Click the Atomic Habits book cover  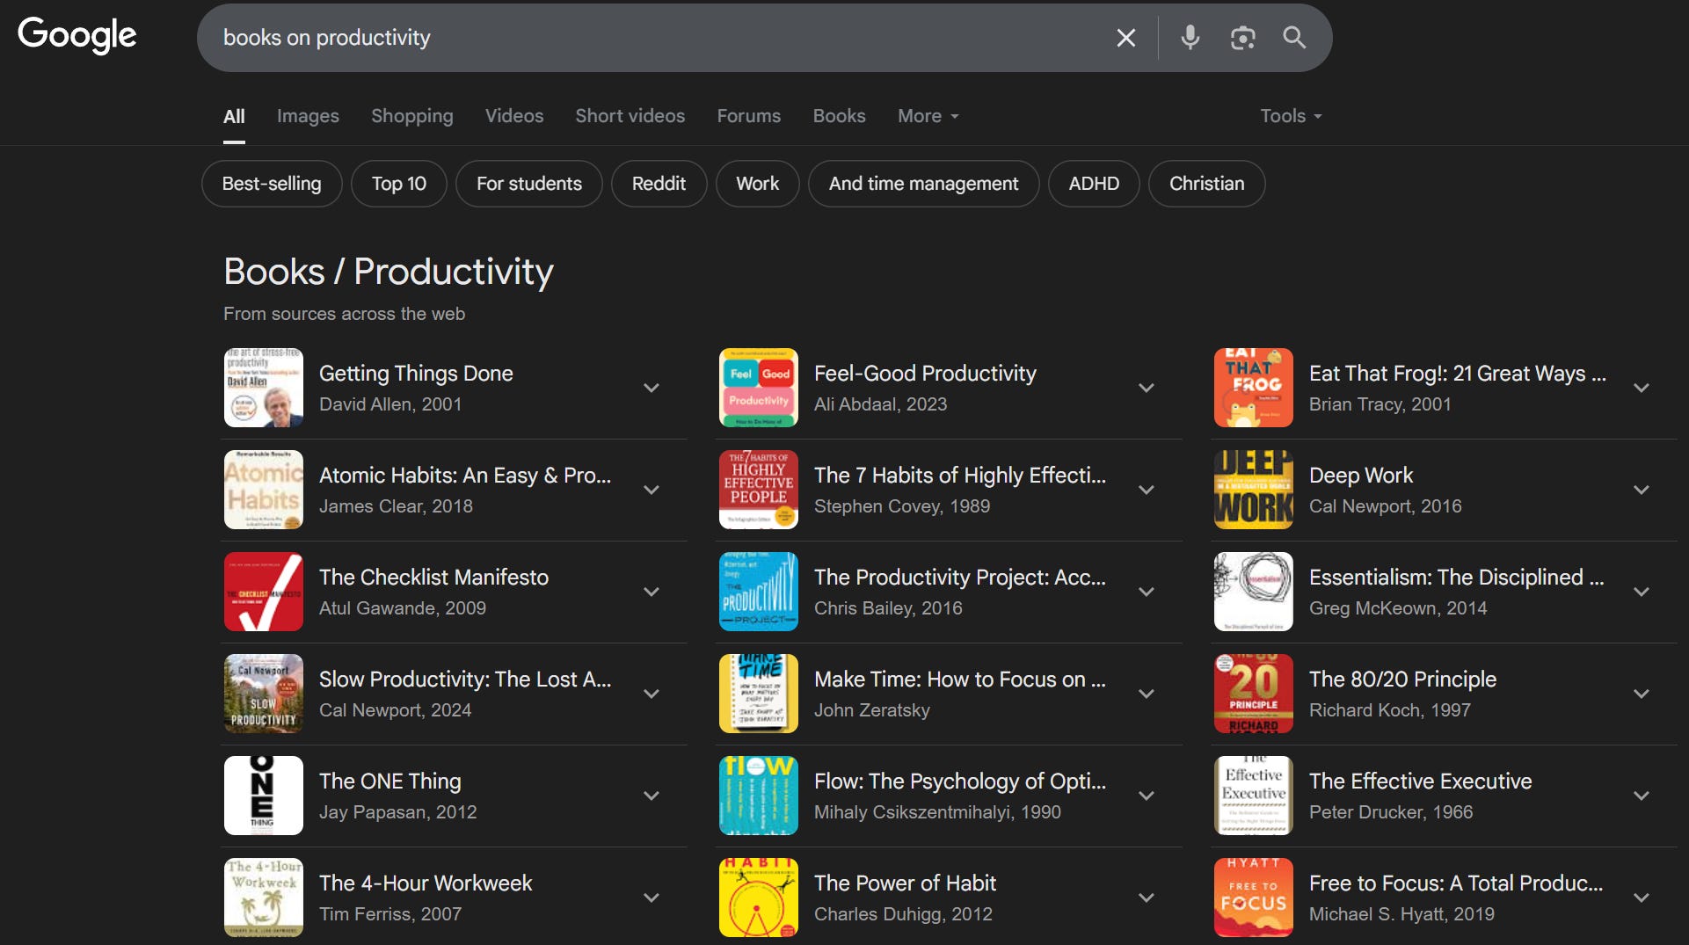pos(264,490)
